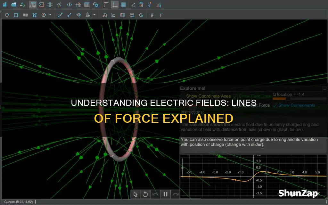Select the circuit diagram icon
Image resolution: width=328 pixels, height=205 pixels.
tap(41, 4)
